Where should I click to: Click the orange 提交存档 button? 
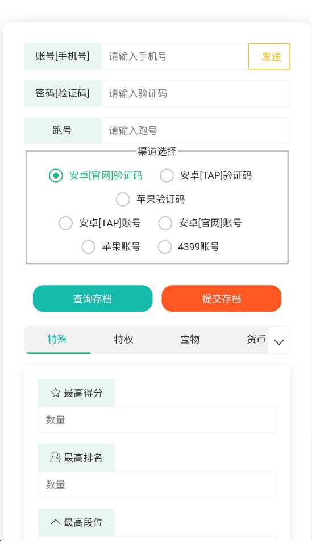coord(221,299)
